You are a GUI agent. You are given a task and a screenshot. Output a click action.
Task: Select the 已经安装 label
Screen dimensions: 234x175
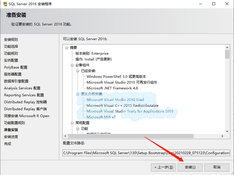coord(88,71)
